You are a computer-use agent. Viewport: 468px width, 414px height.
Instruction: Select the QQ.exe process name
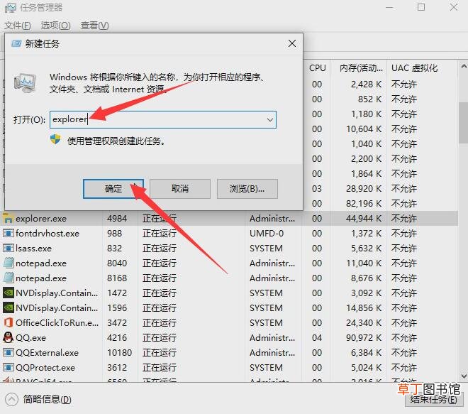(30, 338)
